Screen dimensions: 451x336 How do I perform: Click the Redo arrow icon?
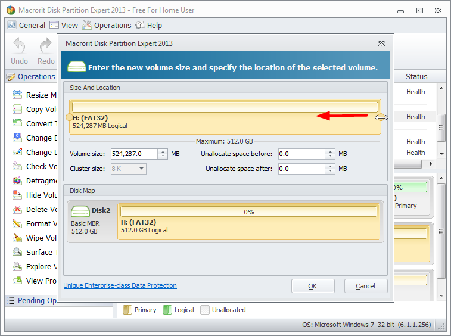45,46
